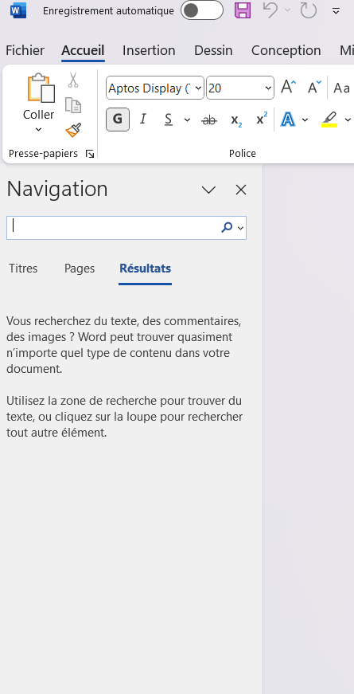Click the subscript x₂ icon
This screenshot has height=694, width=354.
coord(236,120)
